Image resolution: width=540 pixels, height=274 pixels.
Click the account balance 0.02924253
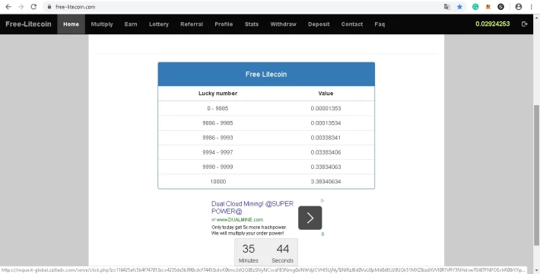493,24
